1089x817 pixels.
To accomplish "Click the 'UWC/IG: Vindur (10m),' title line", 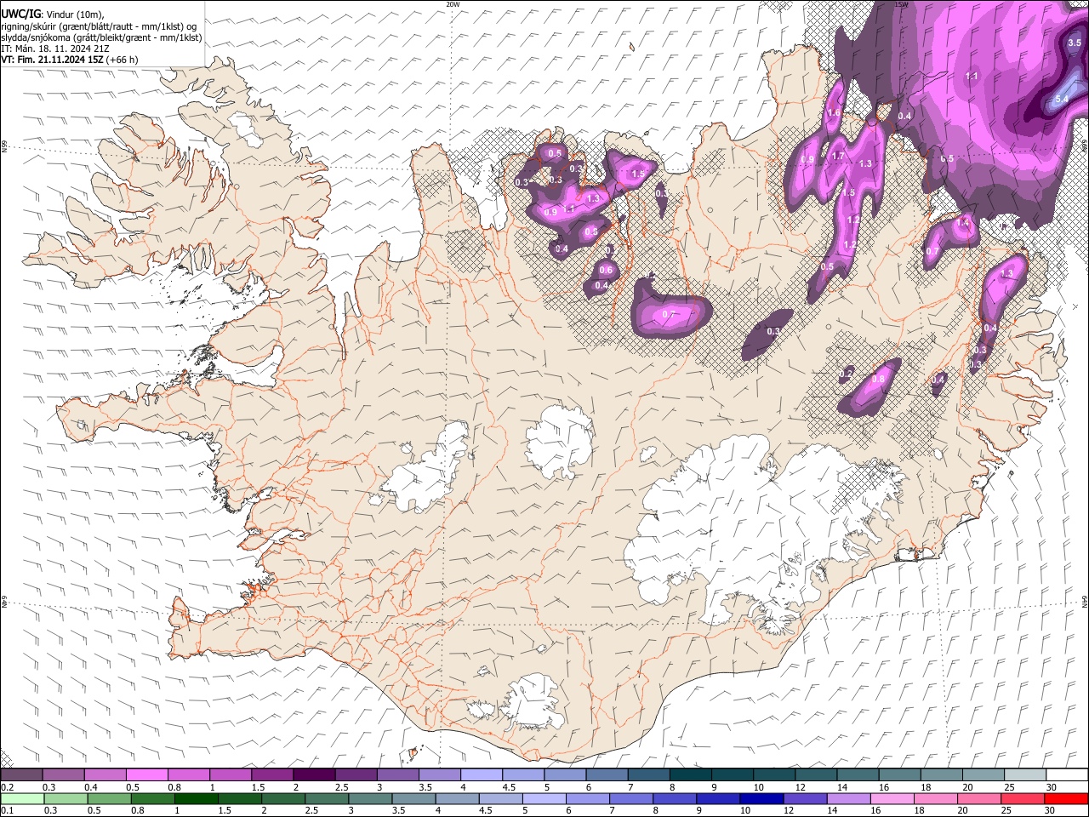I will pyautogui.click(x=53, y=14).
